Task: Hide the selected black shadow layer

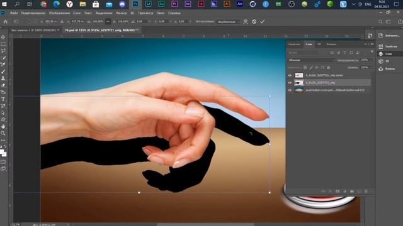Action: pyautogui.click(x=290, y=83)
